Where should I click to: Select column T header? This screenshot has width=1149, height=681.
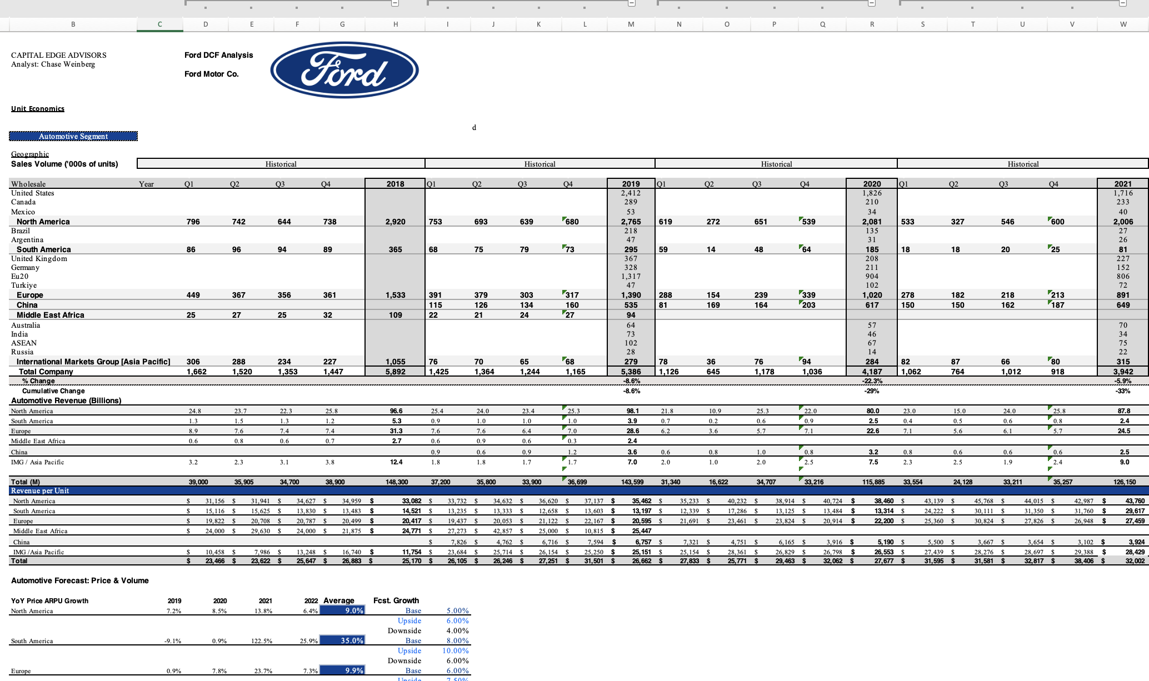tap(972, 24)
